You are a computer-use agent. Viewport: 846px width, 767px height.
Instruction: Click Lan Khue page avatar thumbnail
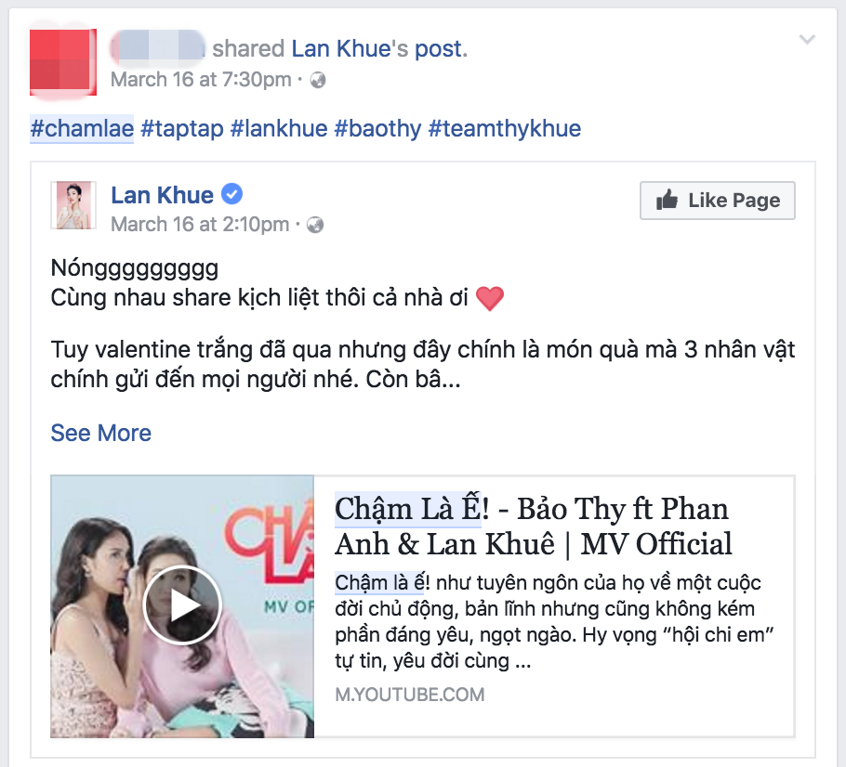[x=73, y=205]
